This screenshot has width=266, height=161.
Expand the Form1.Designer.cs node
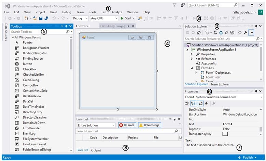[x=196, y=72]
